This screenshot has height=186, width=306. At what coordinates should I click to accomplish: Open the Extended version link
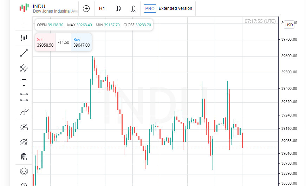click(x=175, y=8)
